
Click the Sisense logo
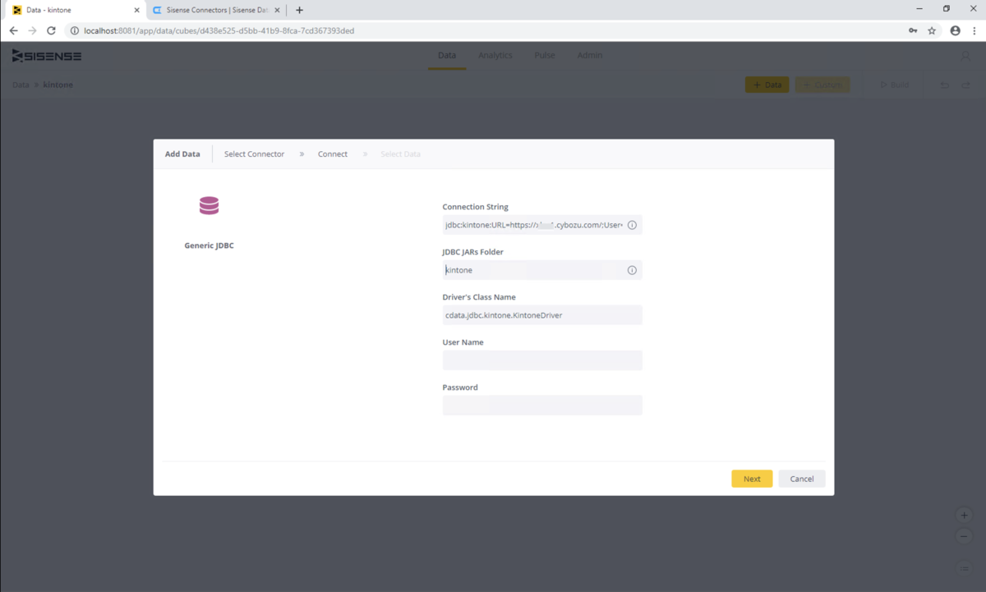[47, 56]
